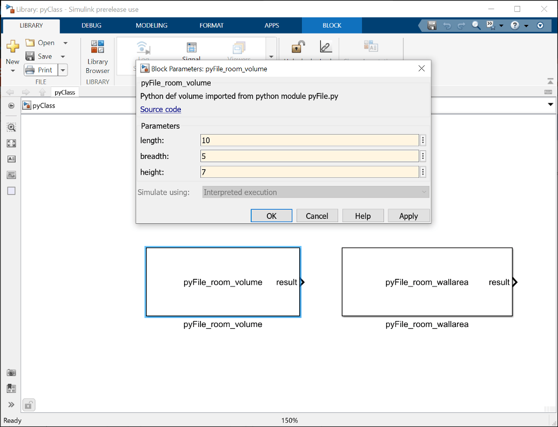Viewport: 558px width, 427px height.
Task: Click the breadth parameter field
Action: pyautogui.click(x=310, y=156)
